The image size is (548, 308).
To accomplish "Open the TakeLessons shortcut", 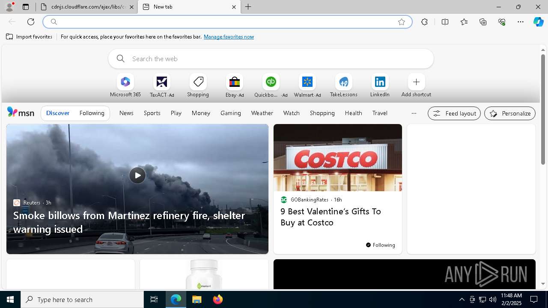I will [x=343, y=86].
